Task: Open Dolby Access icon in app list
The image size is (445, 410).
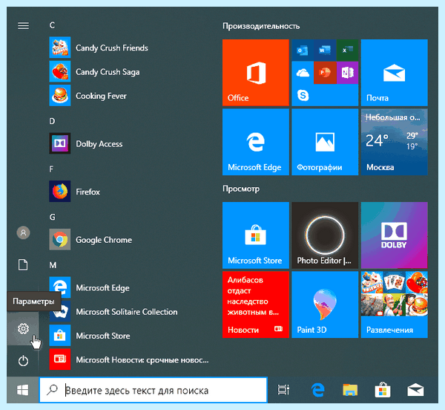Action: point(60,143)
